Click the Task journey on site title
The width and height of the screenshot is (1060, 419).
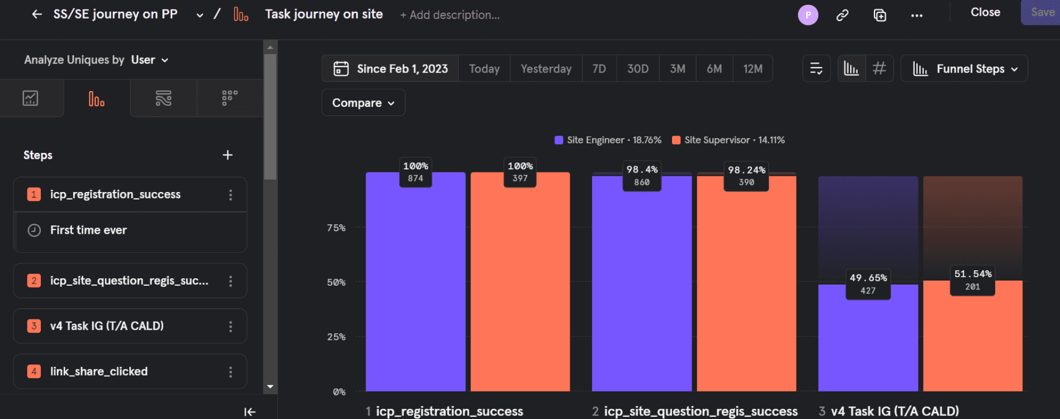324,14
